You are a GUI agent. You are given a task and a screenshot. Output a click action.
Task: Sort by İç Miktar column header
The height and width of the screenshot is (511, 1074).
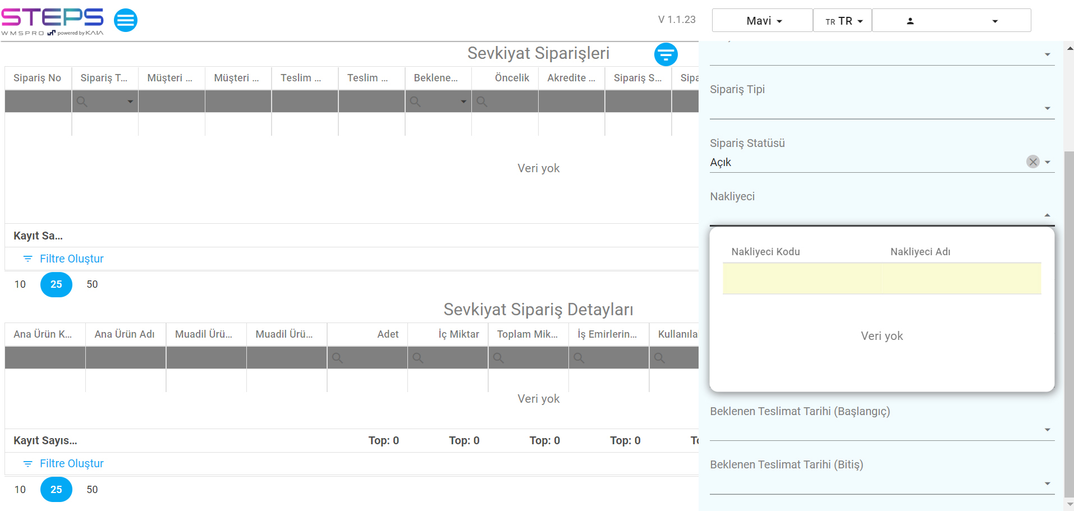click(448, 334)
